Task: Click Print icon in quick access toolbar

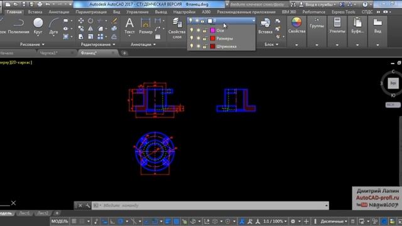Action: click(40, 4)
